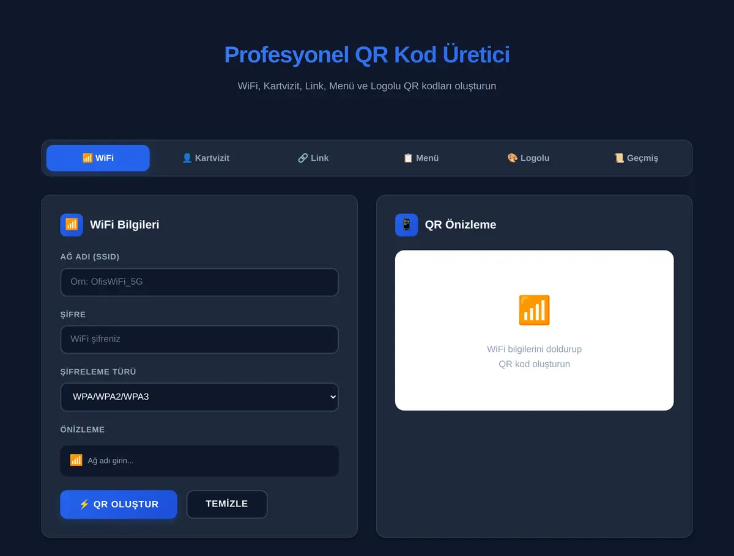Click the Temizle button

[x=227, y=504]
